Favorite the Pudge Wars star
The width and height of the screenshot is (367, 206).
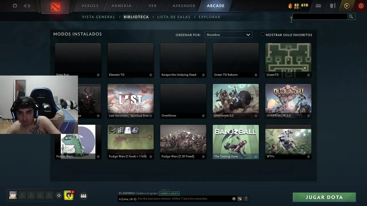coord(98,157)
